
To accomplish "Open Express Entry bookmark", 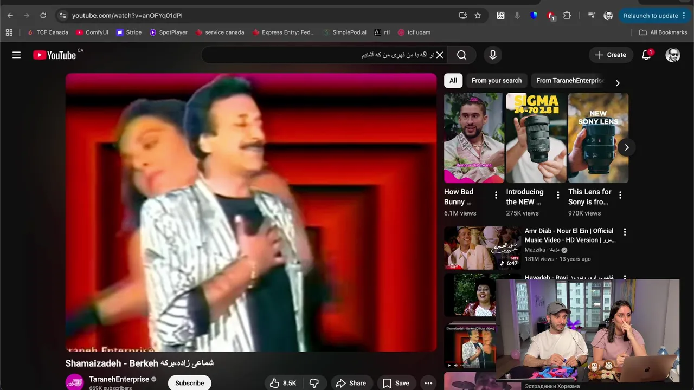I will (284, 32).
